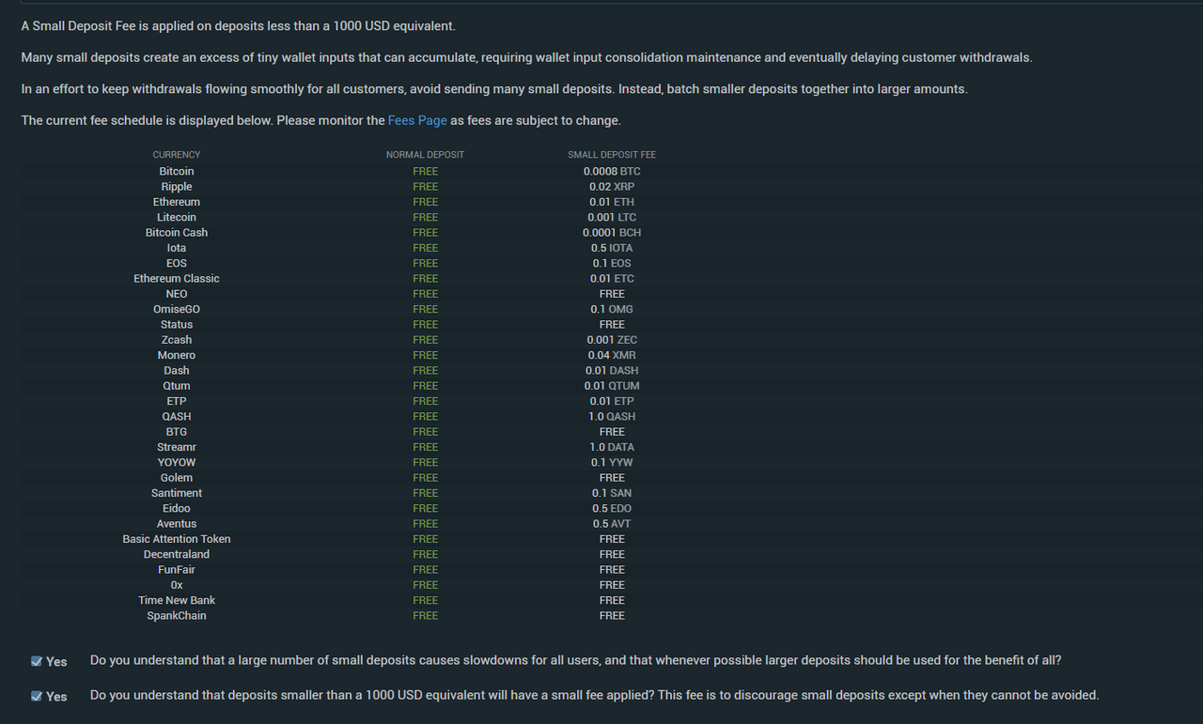The height and width of the screenshot is (724, 1203).
Task: Click Time New Bank in the table
Action: coord(177,601)
